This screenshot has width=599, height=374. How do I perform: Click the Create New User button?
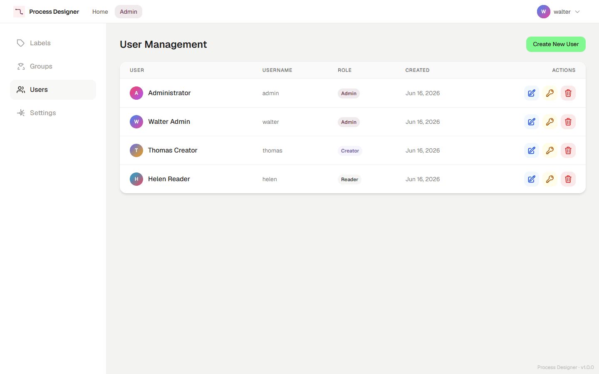coord(556,44)
